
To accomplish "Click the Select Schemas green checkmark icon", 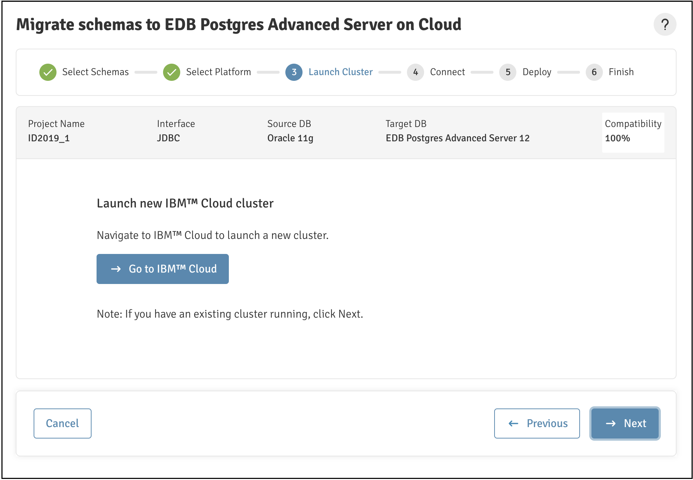I will pos(48,72).
